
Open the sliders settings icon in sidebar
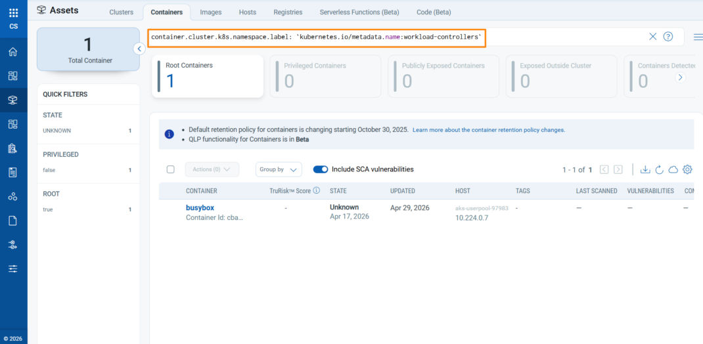[13, 269]
